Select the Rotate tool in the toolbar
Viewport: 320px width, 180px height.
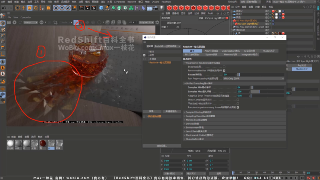click(x=36, y=8)
